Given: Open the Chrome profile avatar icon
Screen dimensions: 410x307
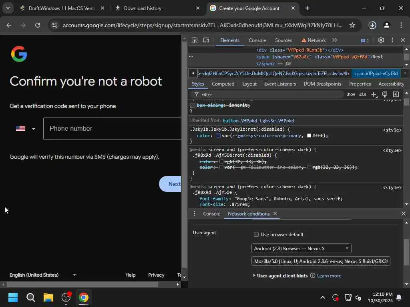Looking at the screenshot, I should [x=387, y=25].
